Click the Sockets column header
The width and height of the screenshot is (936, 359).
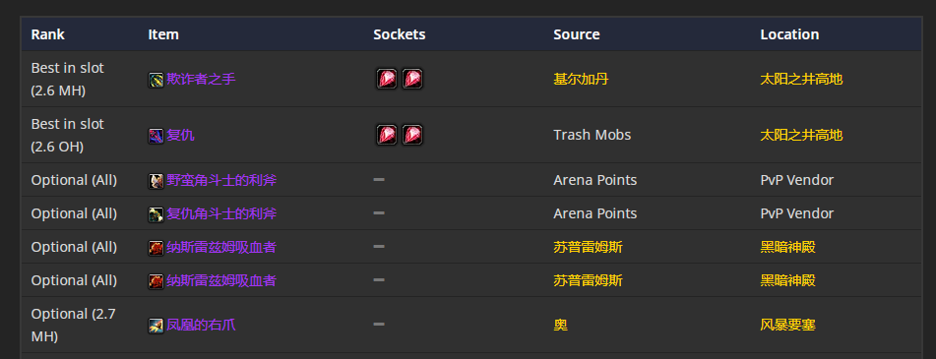(x=400, y=34)
